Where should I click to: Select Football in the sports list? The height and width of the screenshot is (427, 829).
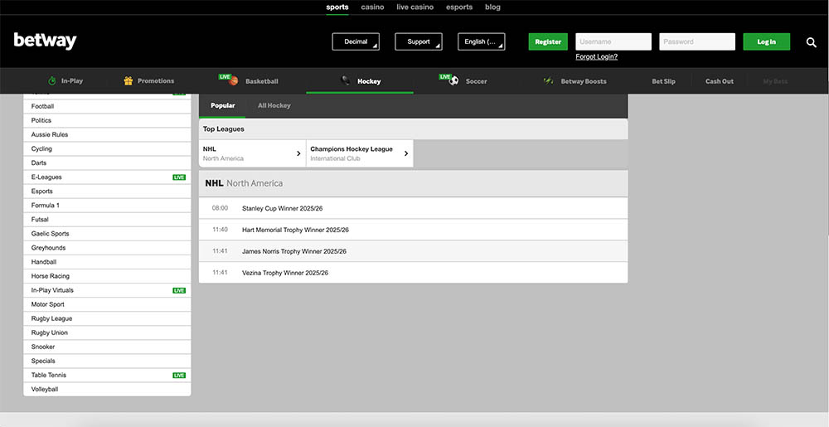pyautogui.click(x=107, y=106)
